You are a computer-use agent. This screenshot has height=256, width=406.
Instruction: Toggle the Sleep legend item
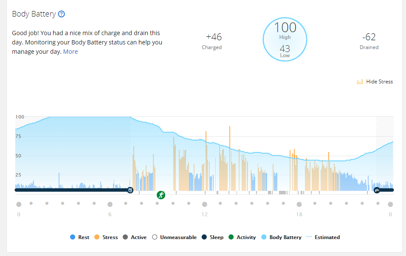(x=213, y=237)
